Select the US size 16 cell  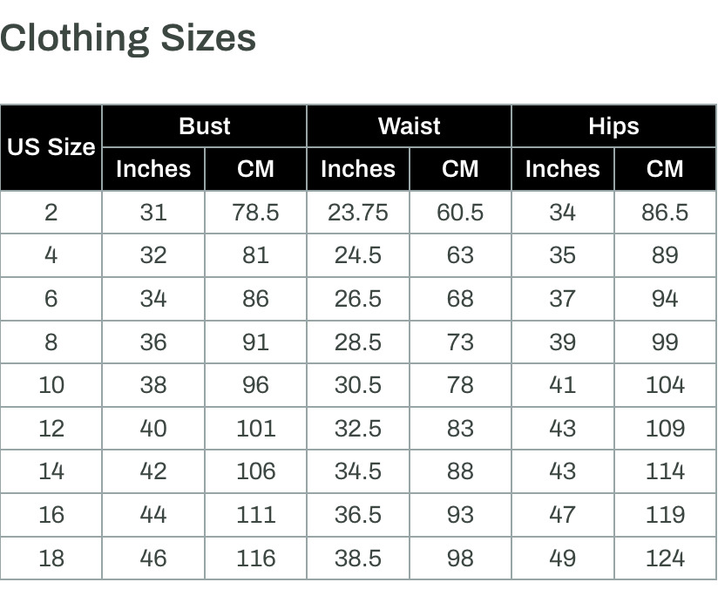coord(51,514)
